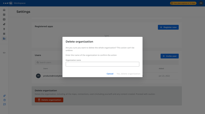Click the Help question mark icon
Viewport: 205px width, 114px height.
point(4,100)
